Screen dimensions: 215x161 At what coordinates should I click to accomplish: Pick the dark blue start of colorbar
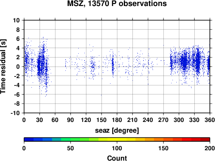[x=29, y=140]
